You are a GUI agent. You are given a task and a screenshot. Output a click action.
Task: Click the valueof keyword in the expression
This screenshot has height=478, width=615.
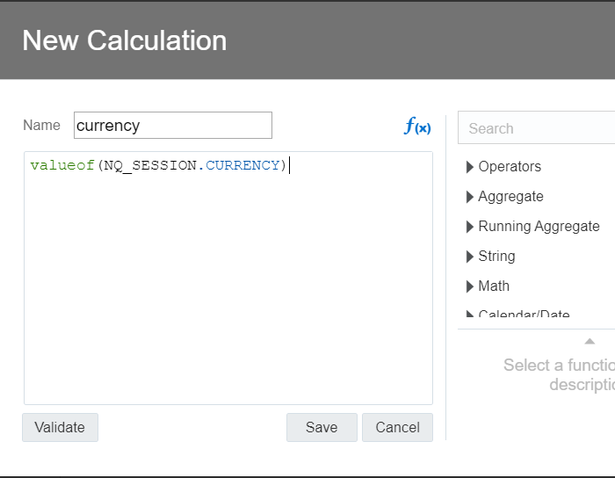tap(61, 165)
